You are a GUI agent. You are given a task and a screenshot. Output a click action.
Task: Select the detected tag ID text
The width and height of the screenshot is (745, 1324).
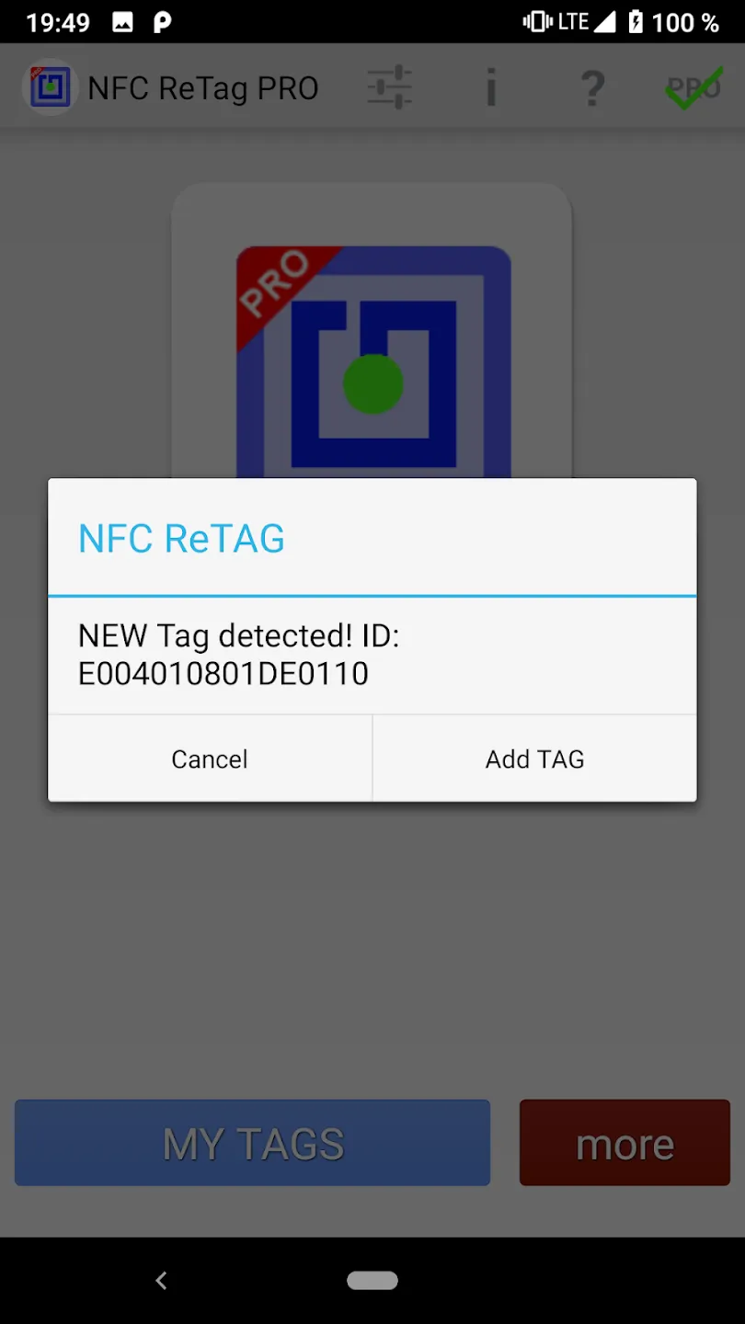223,674
